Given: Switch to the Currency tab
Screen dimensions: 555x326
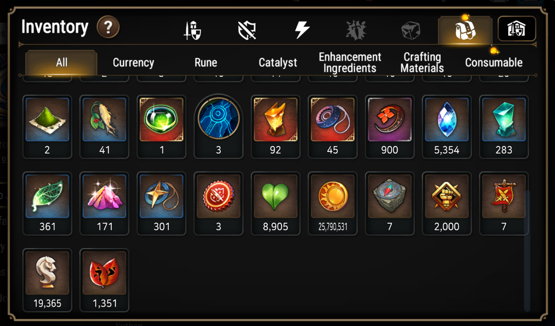Looking at the screenshot, I should [x=133, y=63].
